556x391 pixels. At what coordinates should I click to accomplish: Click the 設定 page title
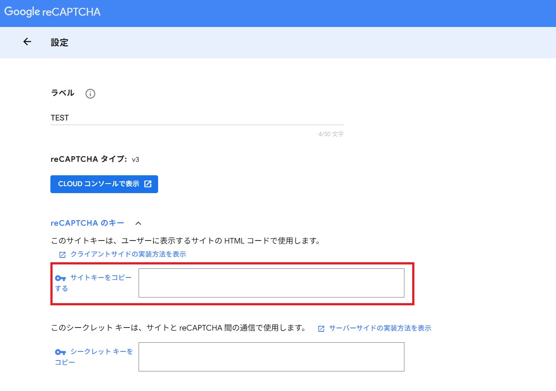60,42
